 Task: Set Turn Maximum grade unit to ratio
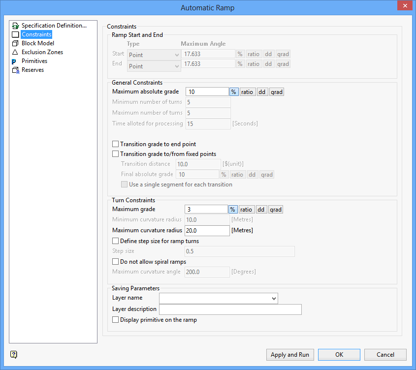point(246,209)
